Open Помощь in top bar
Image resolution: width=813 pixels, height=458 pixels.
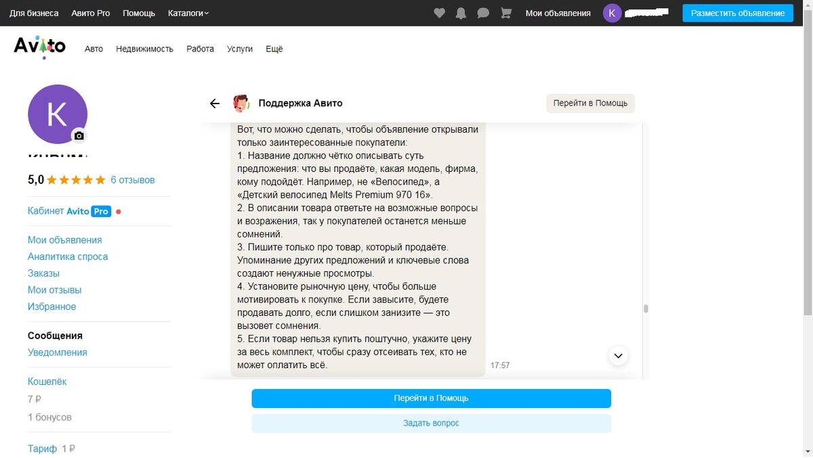click(x=139, y=13)
